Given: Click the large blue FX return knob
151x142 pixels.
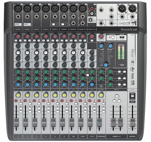Looking at the screenshot, I should [106, 65].
